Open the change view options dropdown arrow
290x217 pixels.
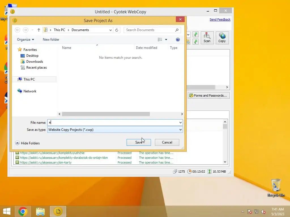coord(166,40)
